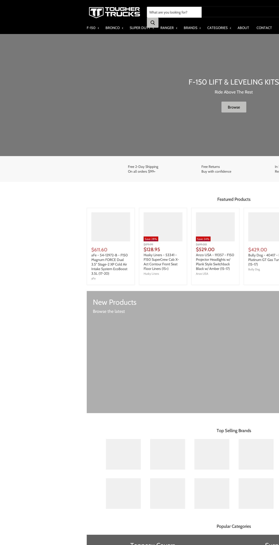Click the 'Husky Liners' vendor label
Viewport: 279px width, 545px height.
tap(151, 274)
